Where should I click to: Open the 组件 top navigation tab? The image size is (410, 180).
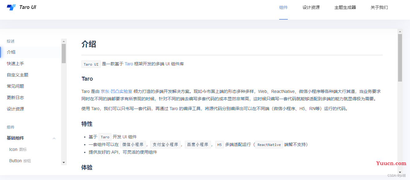(283, 7)
